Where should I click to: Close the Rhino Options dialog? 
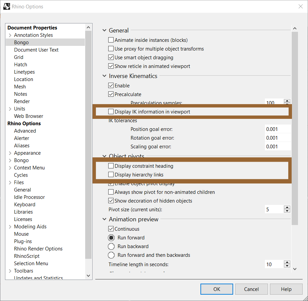coord(300,6)
